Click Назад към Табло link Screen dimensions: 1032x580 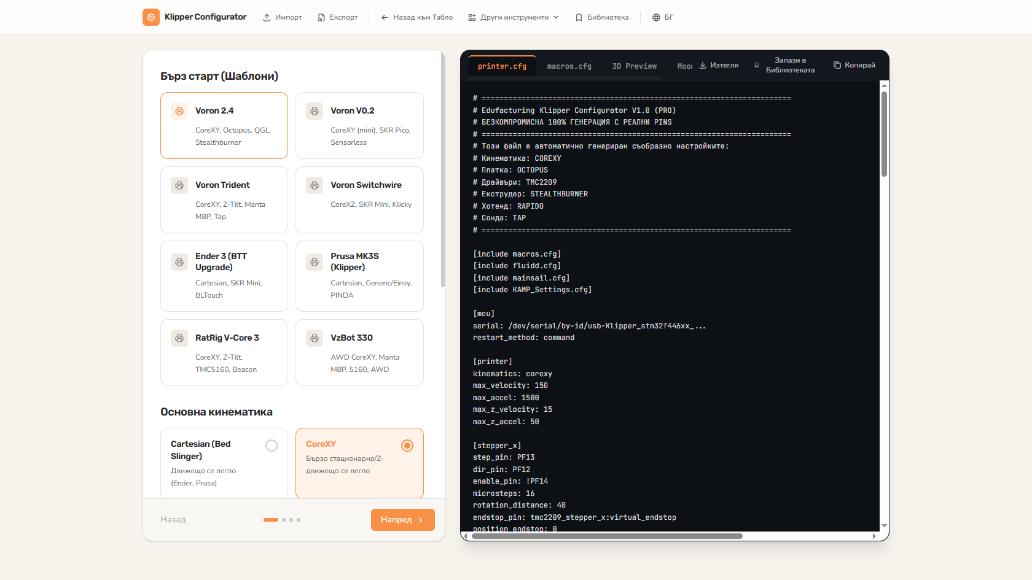pos(416,17)
